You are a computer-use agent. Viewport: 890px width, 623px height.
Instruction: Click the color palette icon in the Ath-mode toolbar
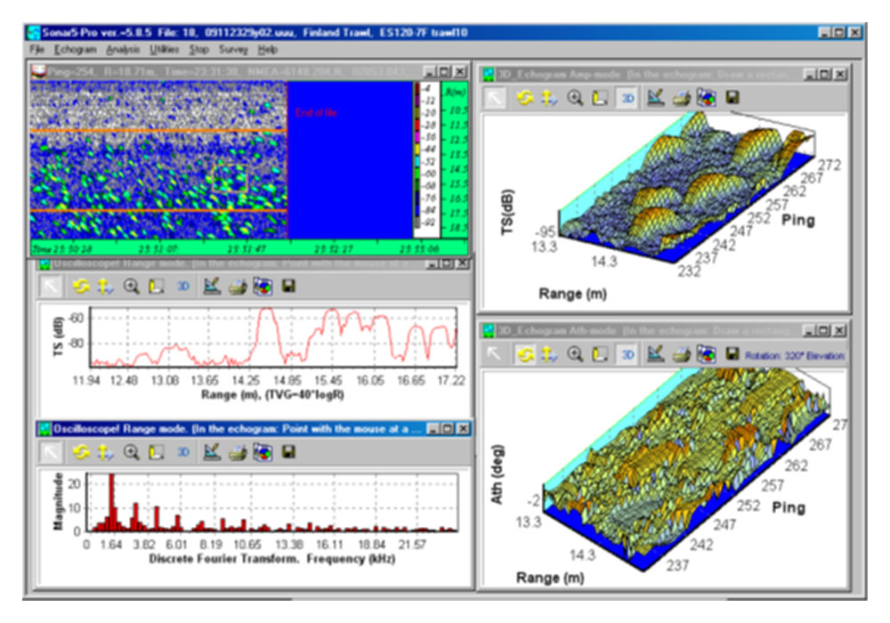707,354
